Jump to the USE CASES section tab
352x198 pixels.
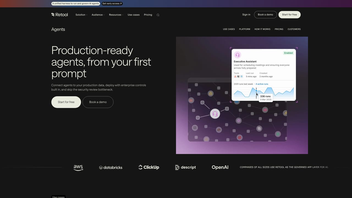229,29
